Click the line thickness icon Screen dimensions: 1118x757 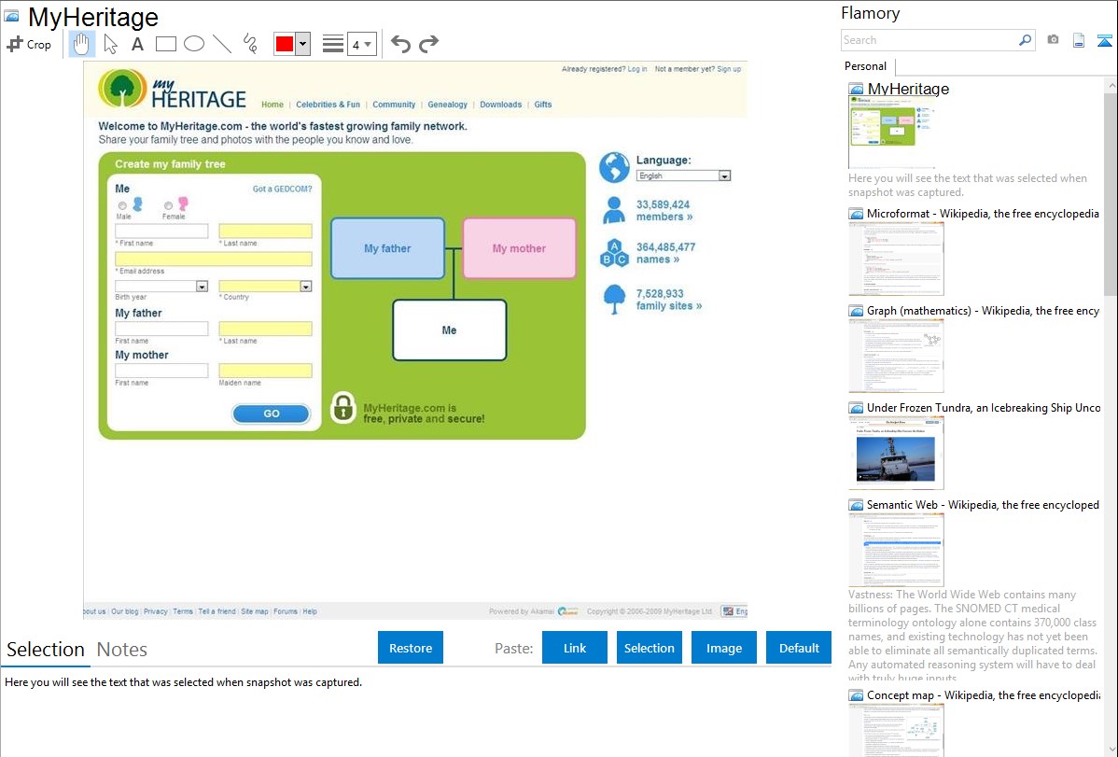click(332, 44)
